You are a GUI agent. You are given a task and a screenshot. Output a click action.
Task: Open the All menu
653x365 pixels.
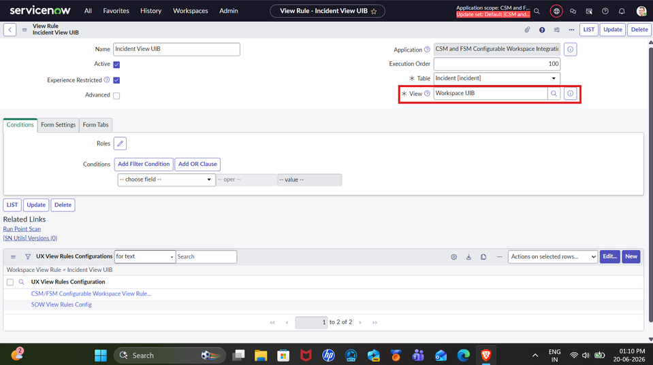click(88, 11)
